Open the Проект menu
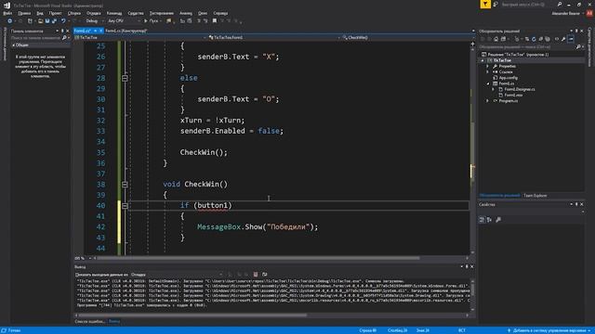595x334 pixels. (55, 13)
